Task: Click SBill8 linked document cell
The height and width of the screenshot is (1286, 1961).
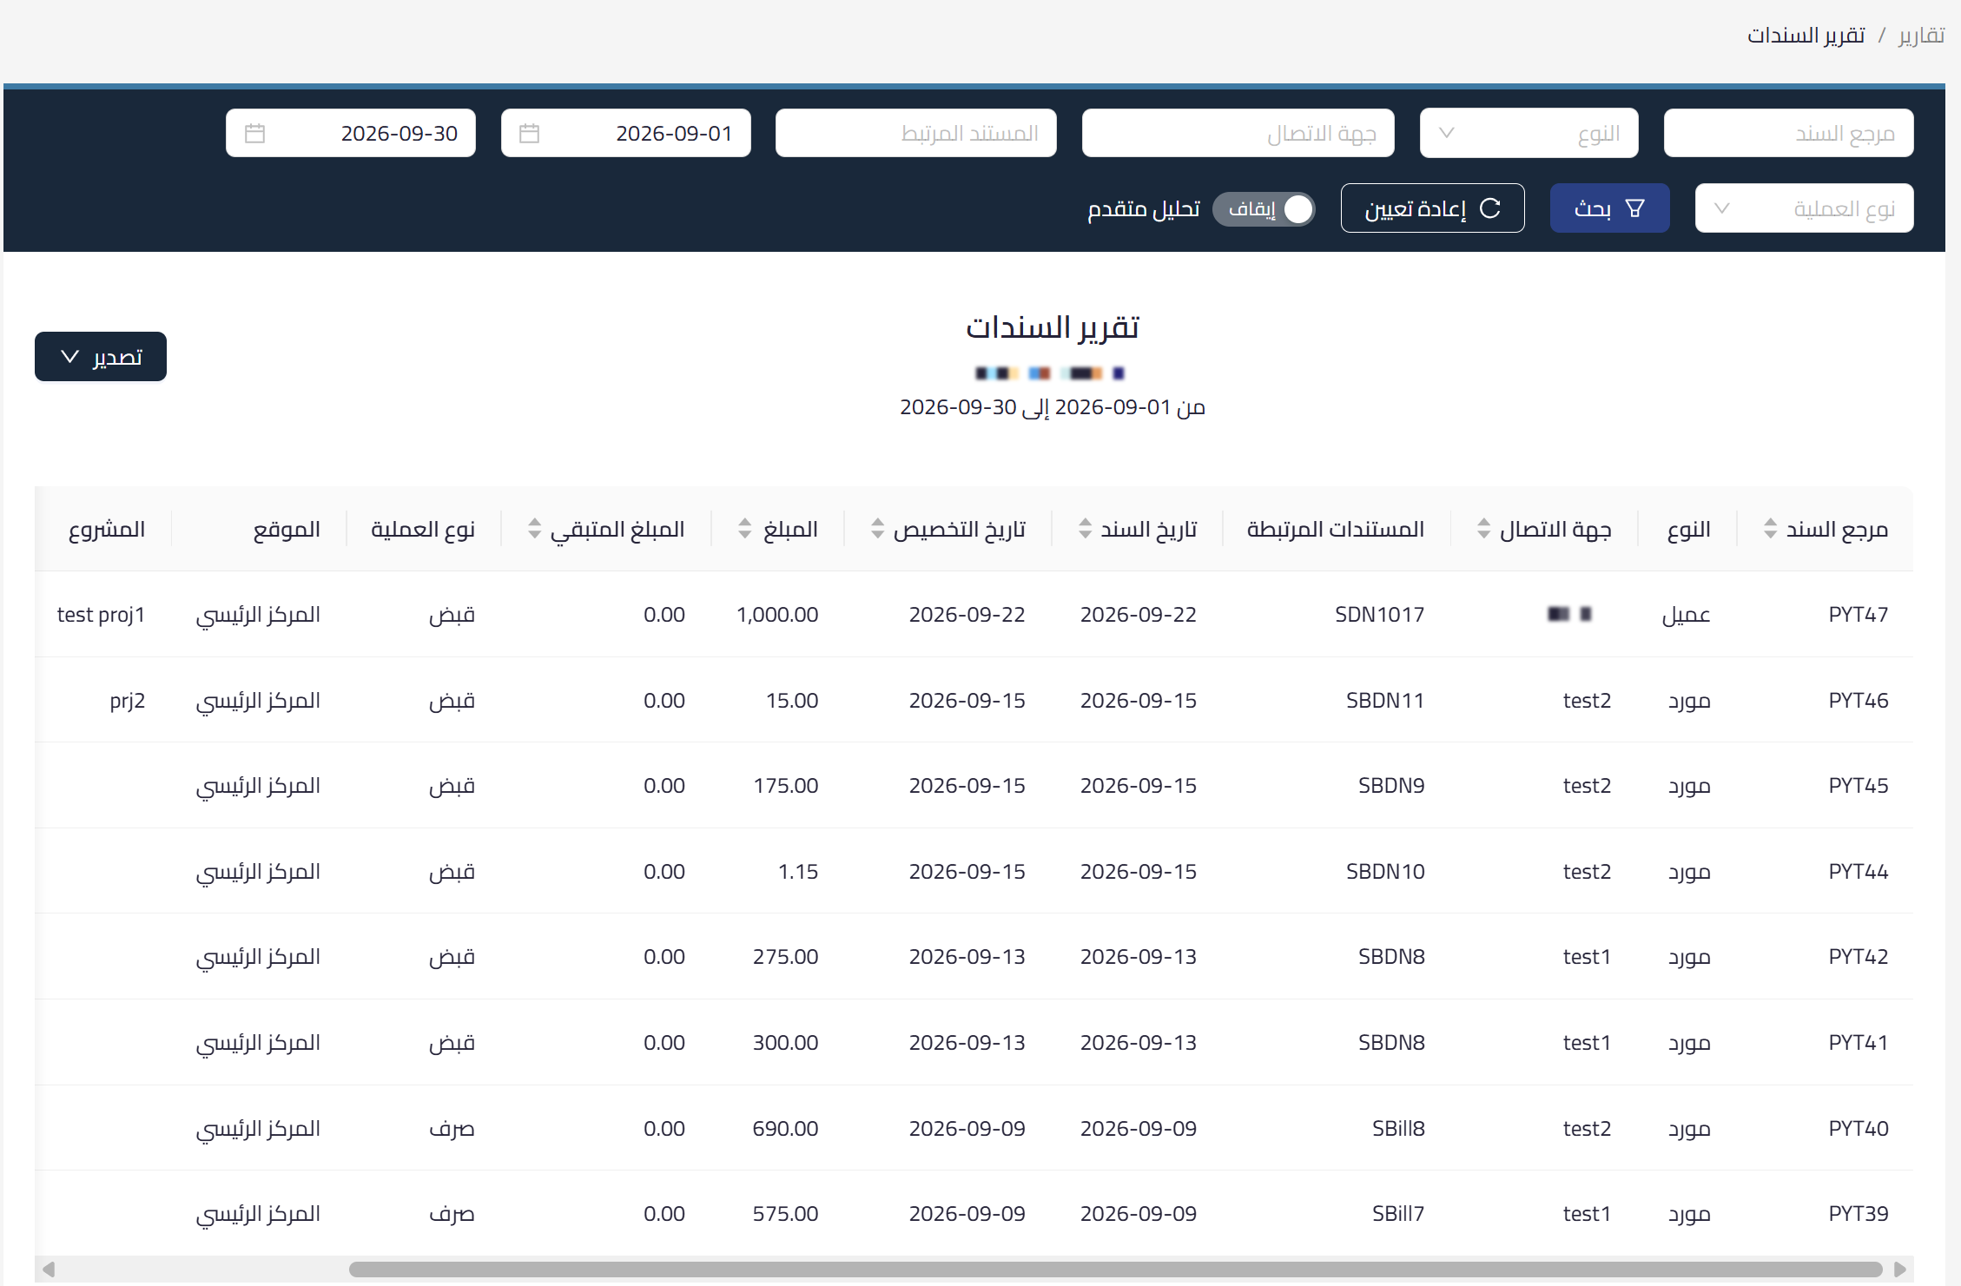Action: (x=1398, y=1128)
